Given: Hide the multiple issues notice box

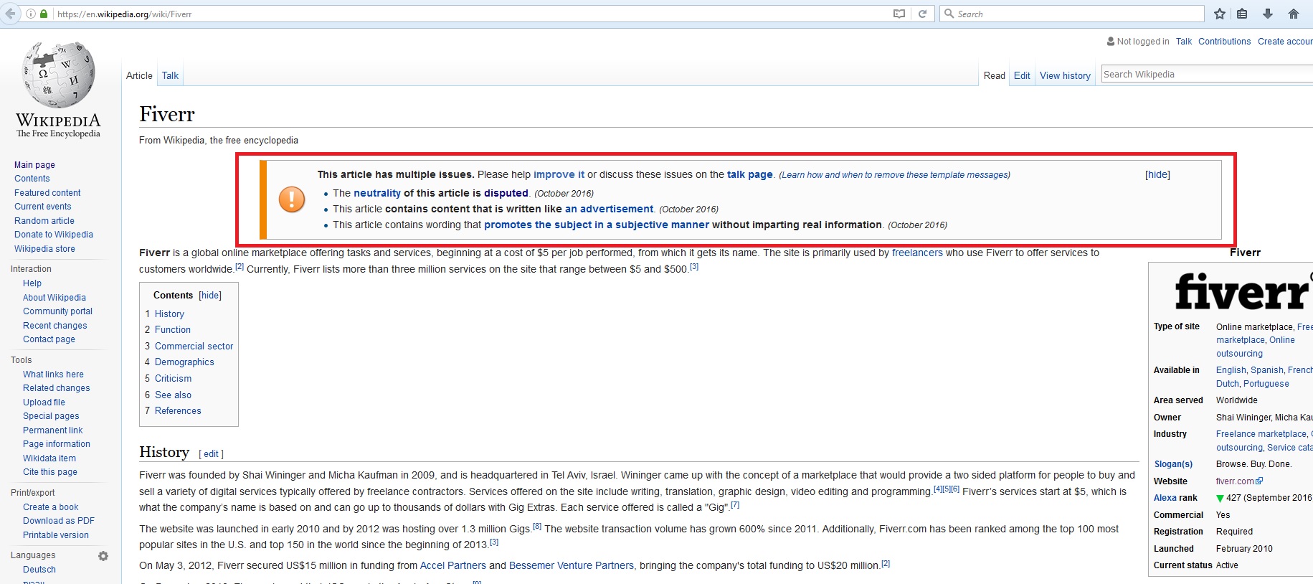Looking at the screenshot, I should tap(1157, 174).
